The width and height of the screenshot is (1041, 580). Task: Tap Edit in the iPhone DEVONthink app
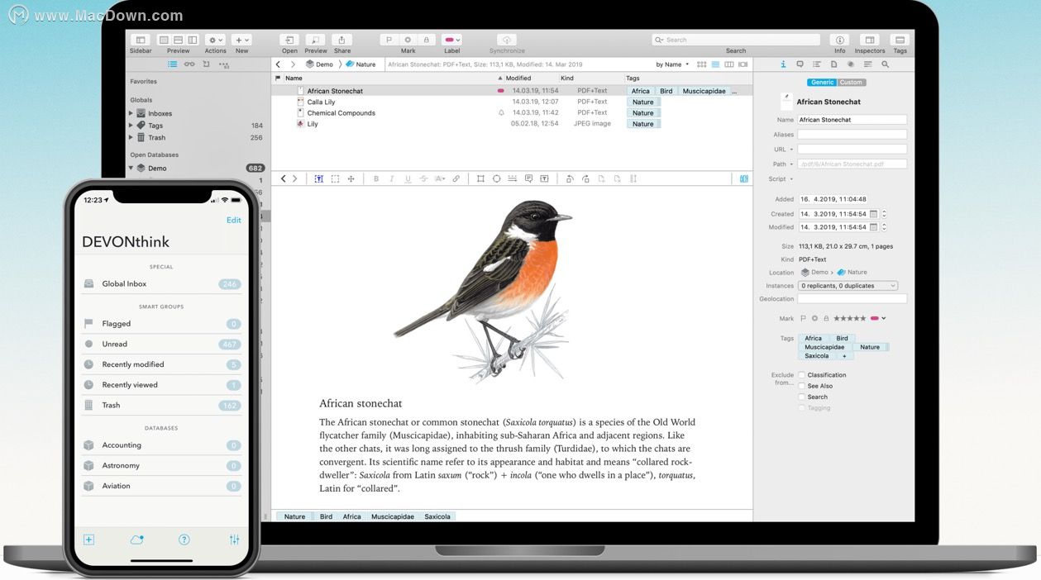234,220
